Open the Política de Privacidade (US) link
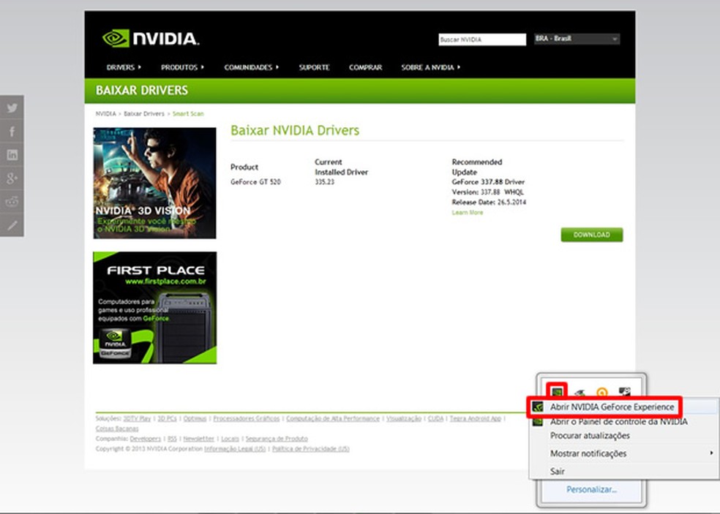This screenshot has width=720, height=514. [311, 449]
